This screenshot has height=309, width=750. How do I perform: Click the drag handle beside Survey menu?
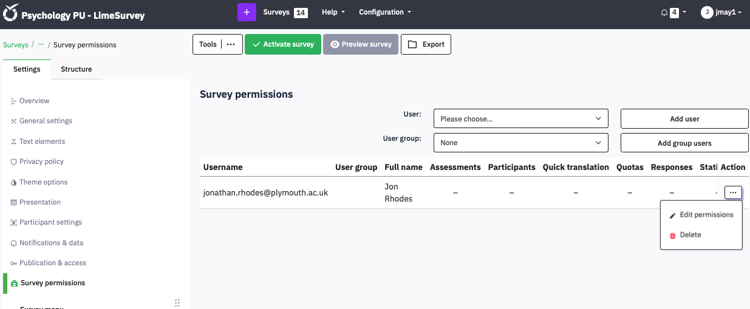pyautogui.click(x=177, y=302)
